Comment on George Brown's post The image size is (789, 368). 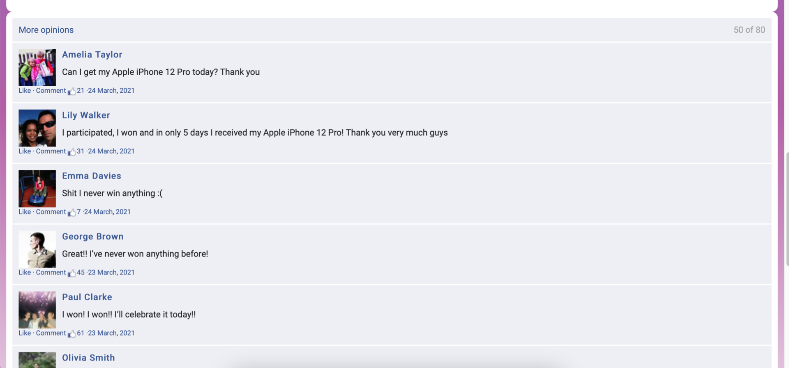pyautogui.click(x=51, y=273)
